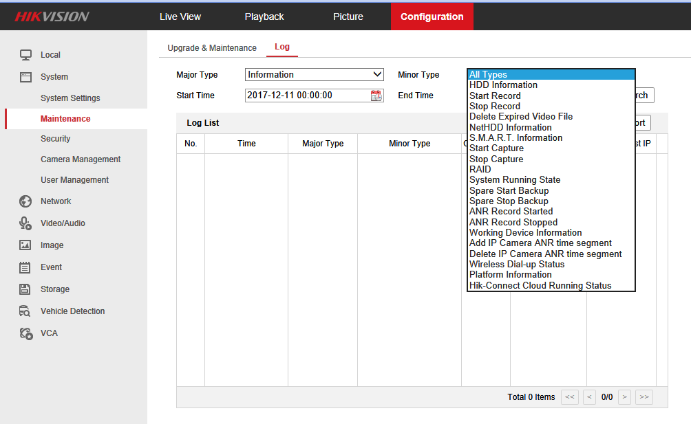691x424 pixels.
Task: Click the Start Time input field
Action: [306, 96]
